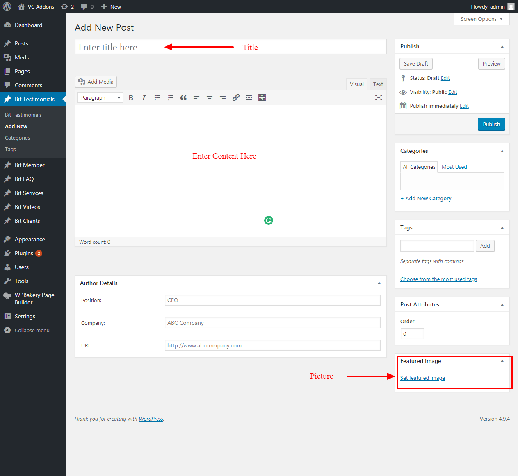Screen dimensions: 518x476
Task: Insert a blockquote from the toolbar
Action: tap(183, 98)
